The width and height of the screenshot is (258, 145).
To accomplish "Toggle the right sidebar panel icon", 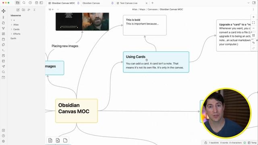I will coord(254,3).
